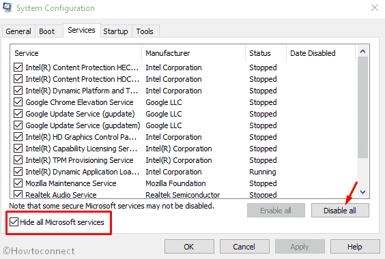The image size is (385, 259).
Task: Select Google LLC cell for Chrome Elevation Service
Action: click(164, 102)
